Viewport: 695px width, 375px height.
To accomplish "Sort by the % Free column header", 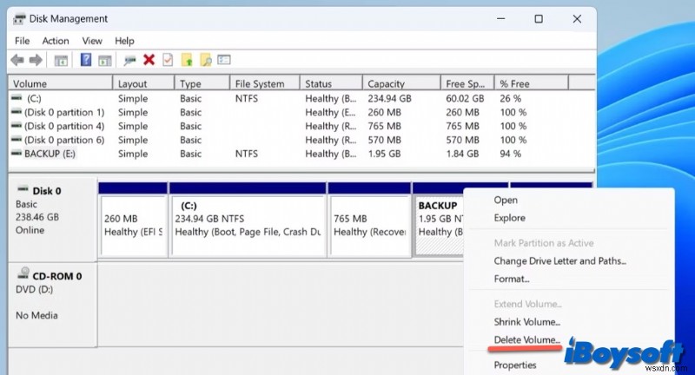I will pyautogui.click(x=531, y=83).
